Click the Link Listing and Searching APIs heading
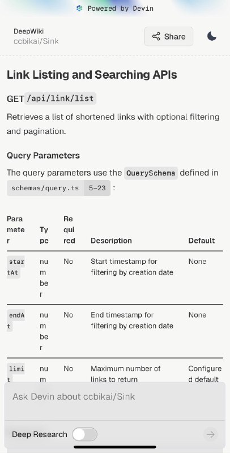 tap(92, 75)
